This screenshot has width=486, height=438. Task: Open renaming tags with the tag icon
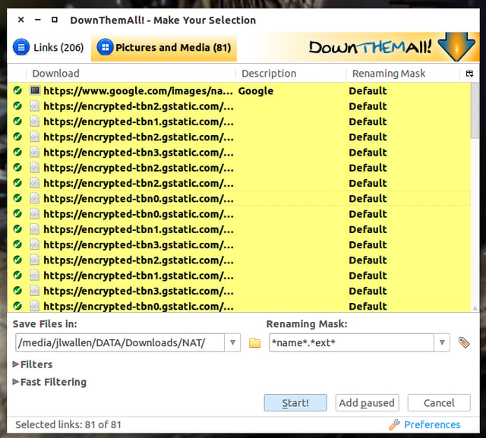[464, 342]
